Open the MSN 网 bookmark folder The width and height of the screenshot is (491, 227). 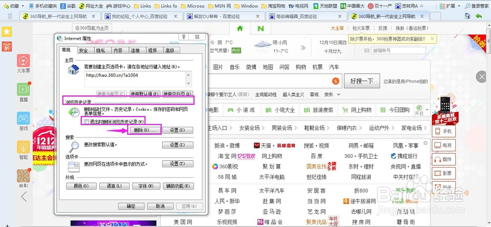click(x=219, y=6)
